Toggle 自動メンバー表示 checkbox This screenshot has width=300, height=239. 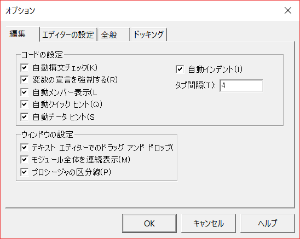tap(24, 92)
